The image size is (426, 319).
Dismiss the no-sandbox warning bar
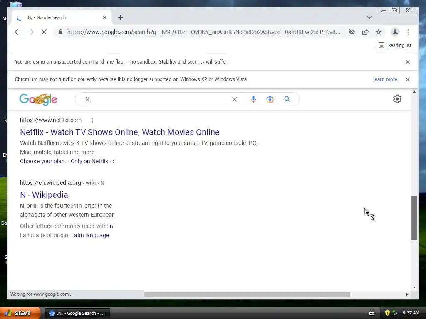pos(408,62)
